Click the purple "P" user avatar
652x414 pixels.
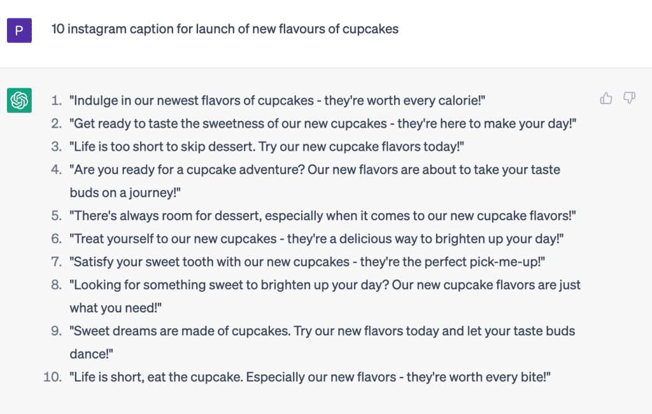click(x=19, y=30)
